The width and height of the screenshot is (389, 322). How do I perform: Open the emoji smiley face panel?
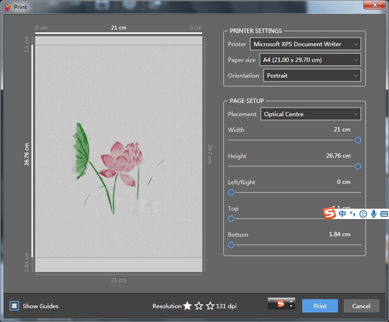point(363,214)
